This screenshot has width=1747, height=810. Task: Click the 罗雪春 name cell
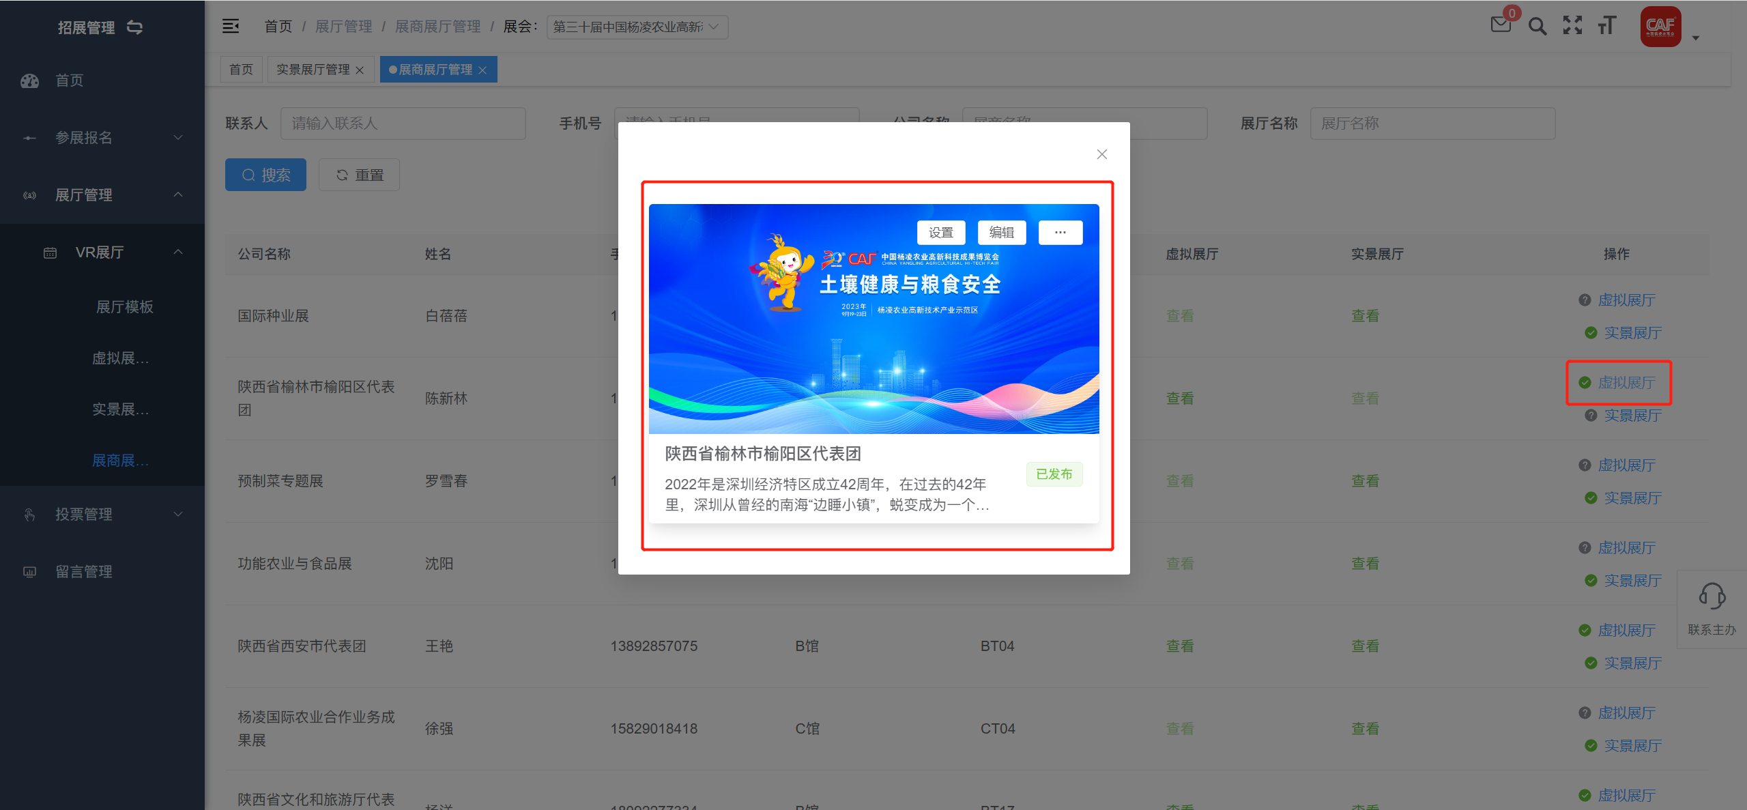(x=446, y=481)
